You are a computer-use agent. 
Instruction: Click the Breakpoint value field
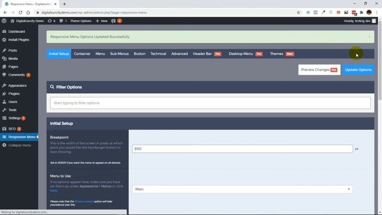pyautogui.click(x=242, y=149)
